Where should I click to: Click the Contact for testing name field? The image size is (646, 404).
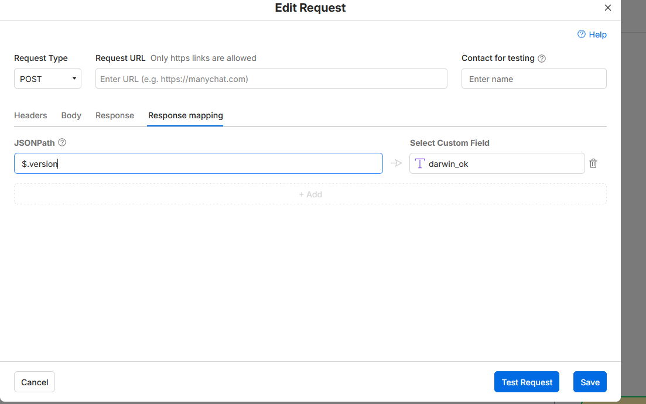coord(534,78)
